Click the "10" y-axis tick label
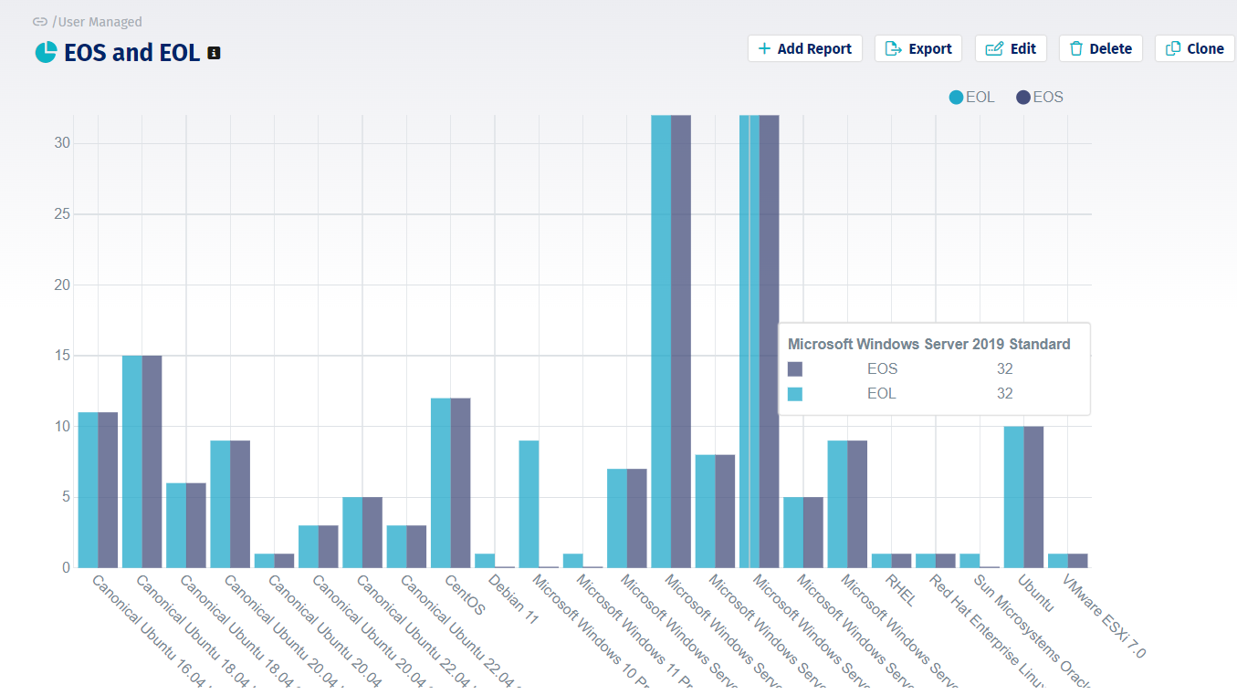1237x694 pixels. tap(62, 426)
